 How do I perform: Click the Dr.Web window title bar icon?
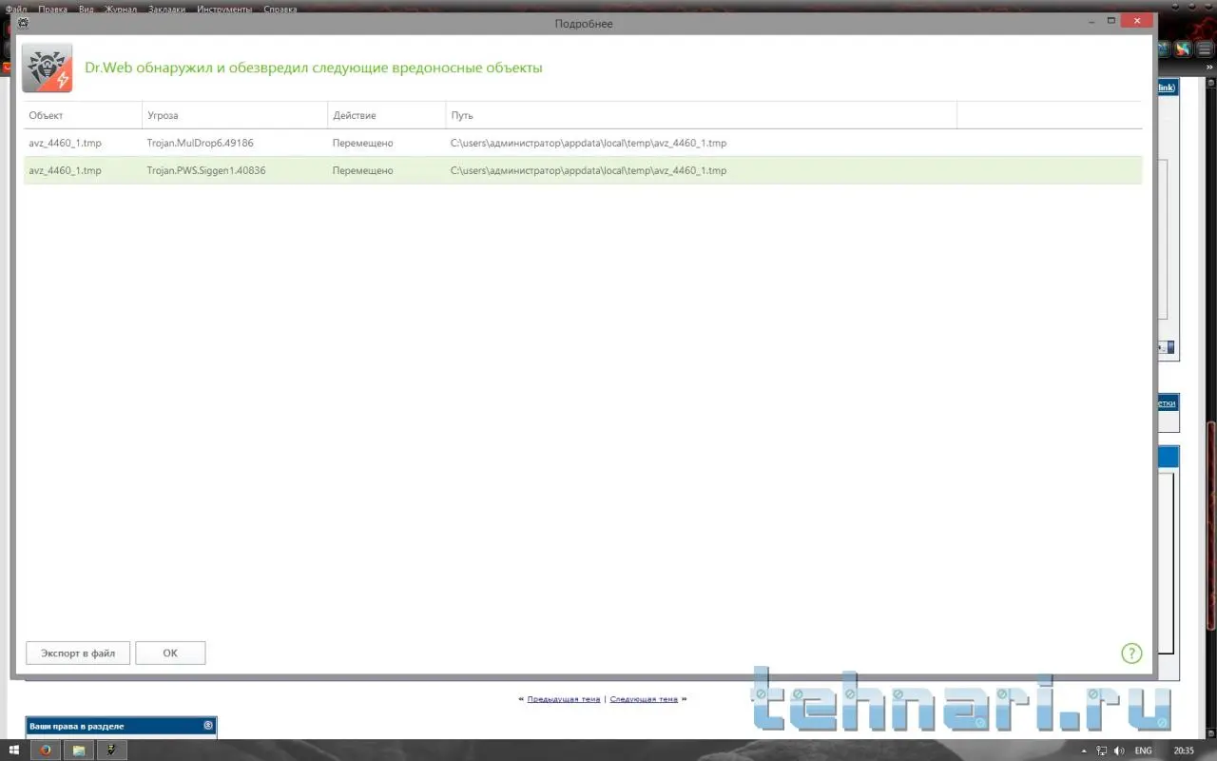click(23, 23)
